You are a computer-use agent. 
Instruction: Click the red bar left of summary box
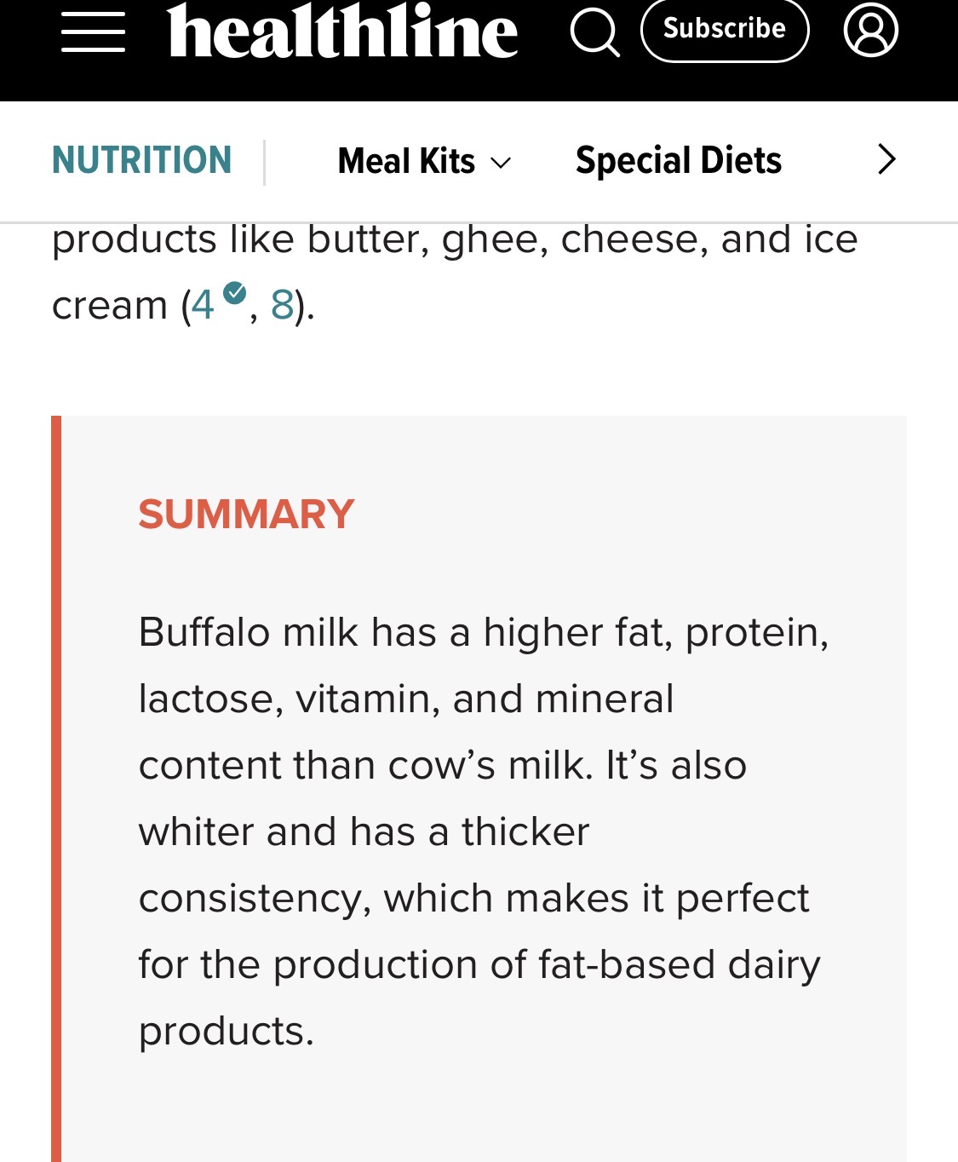coord(56,788)
